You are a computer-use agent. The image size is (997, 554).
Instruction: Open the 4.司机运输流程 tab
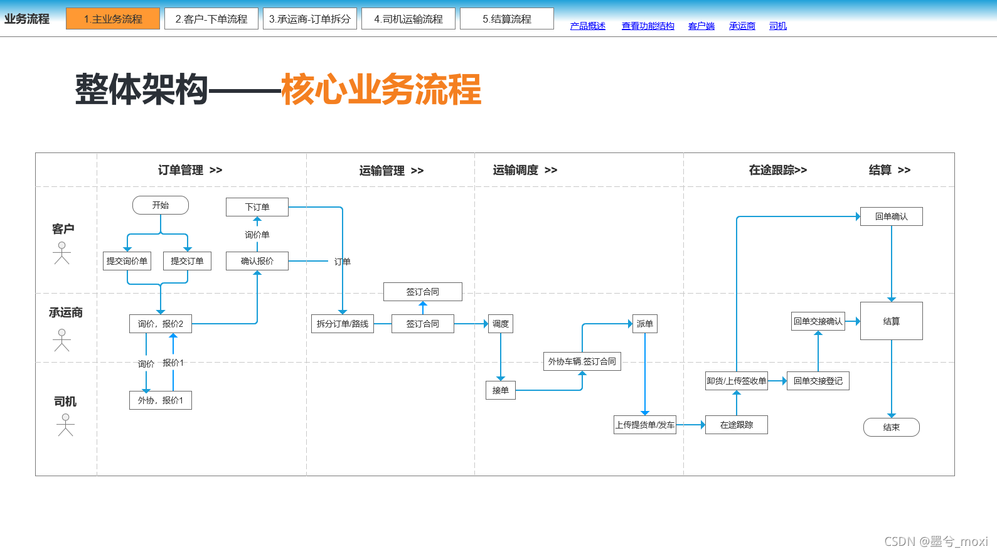pos(408,19)
